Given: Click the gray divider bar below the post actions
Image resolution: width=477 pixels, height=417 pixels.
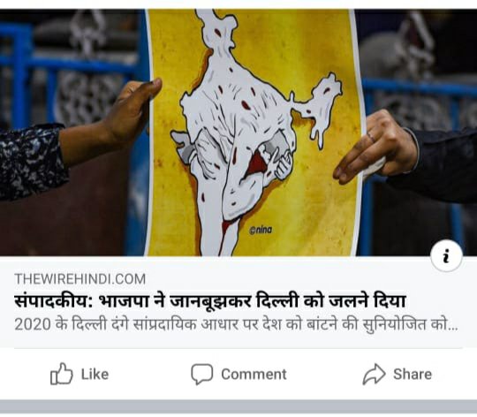Looking at the screenshot, I should (238, 406).
